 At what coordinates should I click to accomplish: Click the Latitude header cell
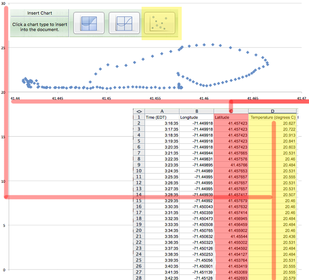click(231, 117)
